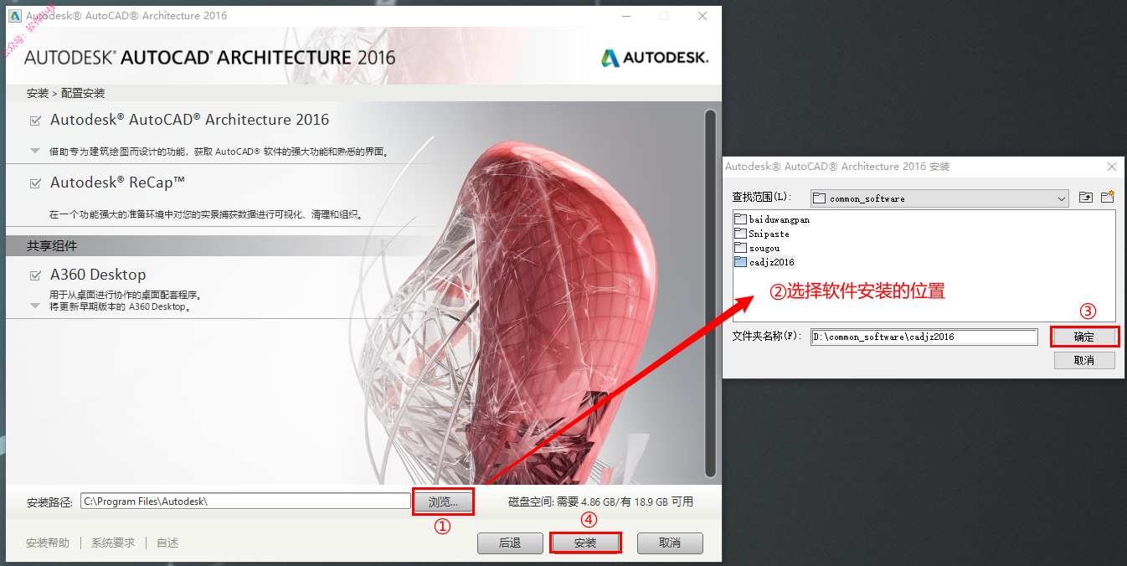Select the cadjz2016 folder icon
1127x566 pixels.
tap(740, 262)
